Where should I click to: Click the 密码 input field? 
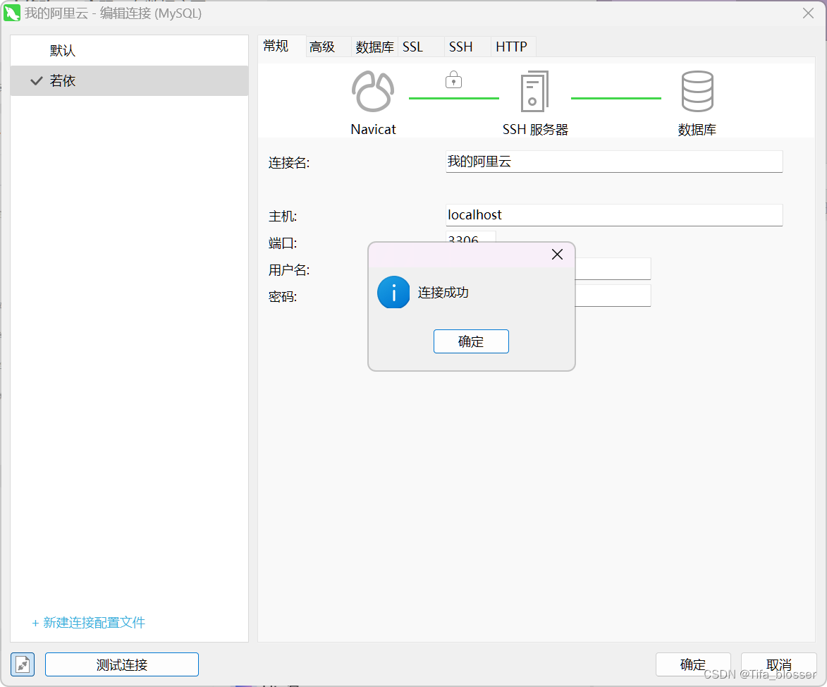coord(613,296)
